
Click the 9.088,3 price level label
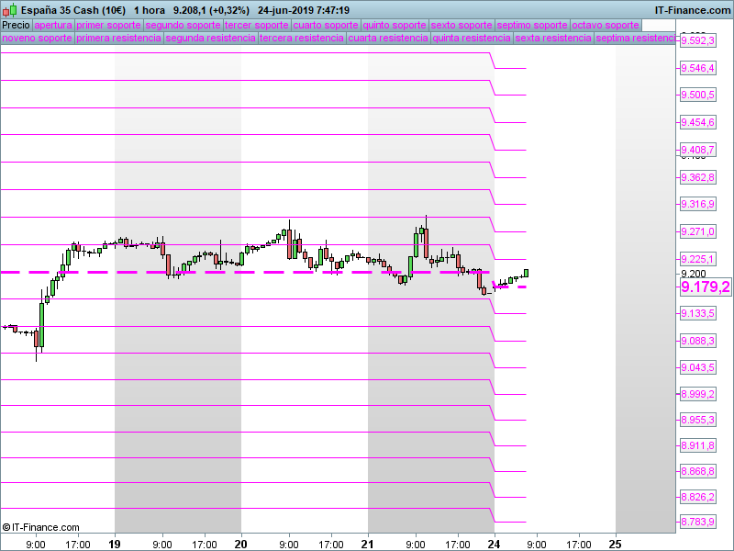pos(697,341)
